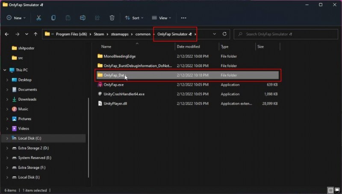Open shitposter folder in sidebar

(x=26, y=48)
